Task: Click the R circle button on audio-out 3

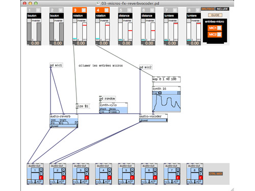Action: pos(87,170)
